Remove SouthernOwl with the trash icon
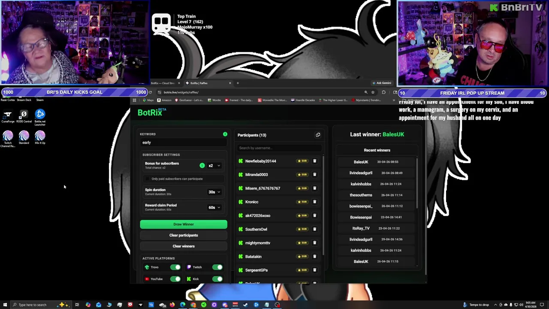The width and height of the screenshot is (549, 309). (314, 229)
